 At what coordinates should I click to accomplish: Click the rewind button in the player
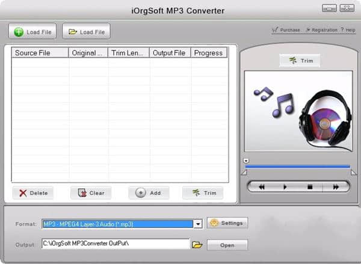tap(262, 187)
